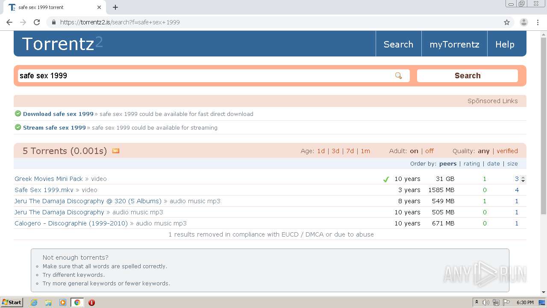Open RSS feed icon beside 5 Torrents
Screen dimensions: 547x308
tap(115, 151)
